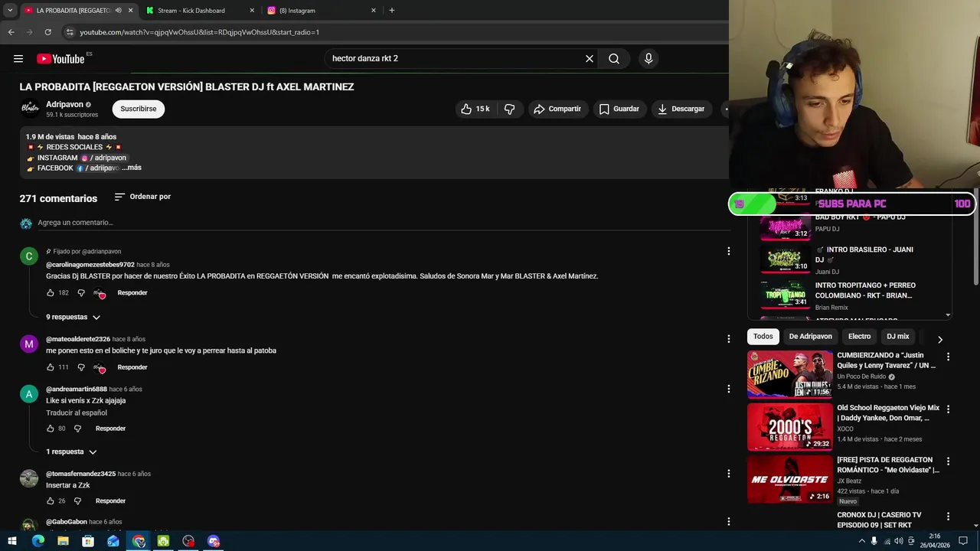The image size is (980, 551).
Task: Expand 1 respuesta replies
Action: (71, 452)
